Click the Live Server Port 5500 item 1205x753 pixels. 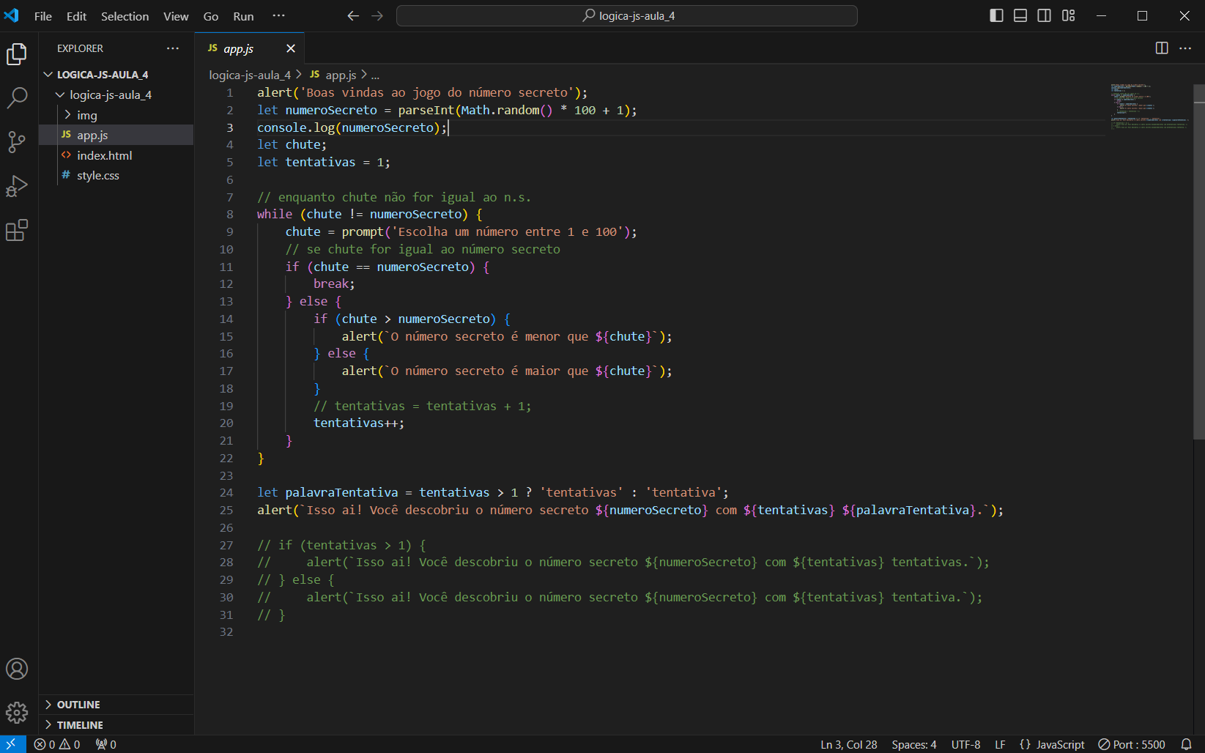tap(1132, 744)
